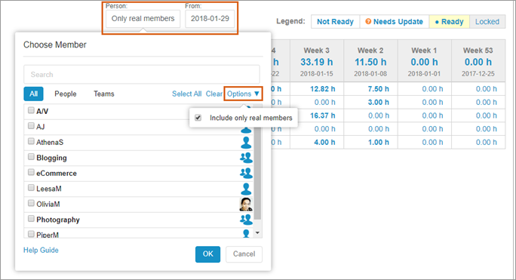Click OliviaM's profile photo
The image size is (516, 280).
click(246, 205)
